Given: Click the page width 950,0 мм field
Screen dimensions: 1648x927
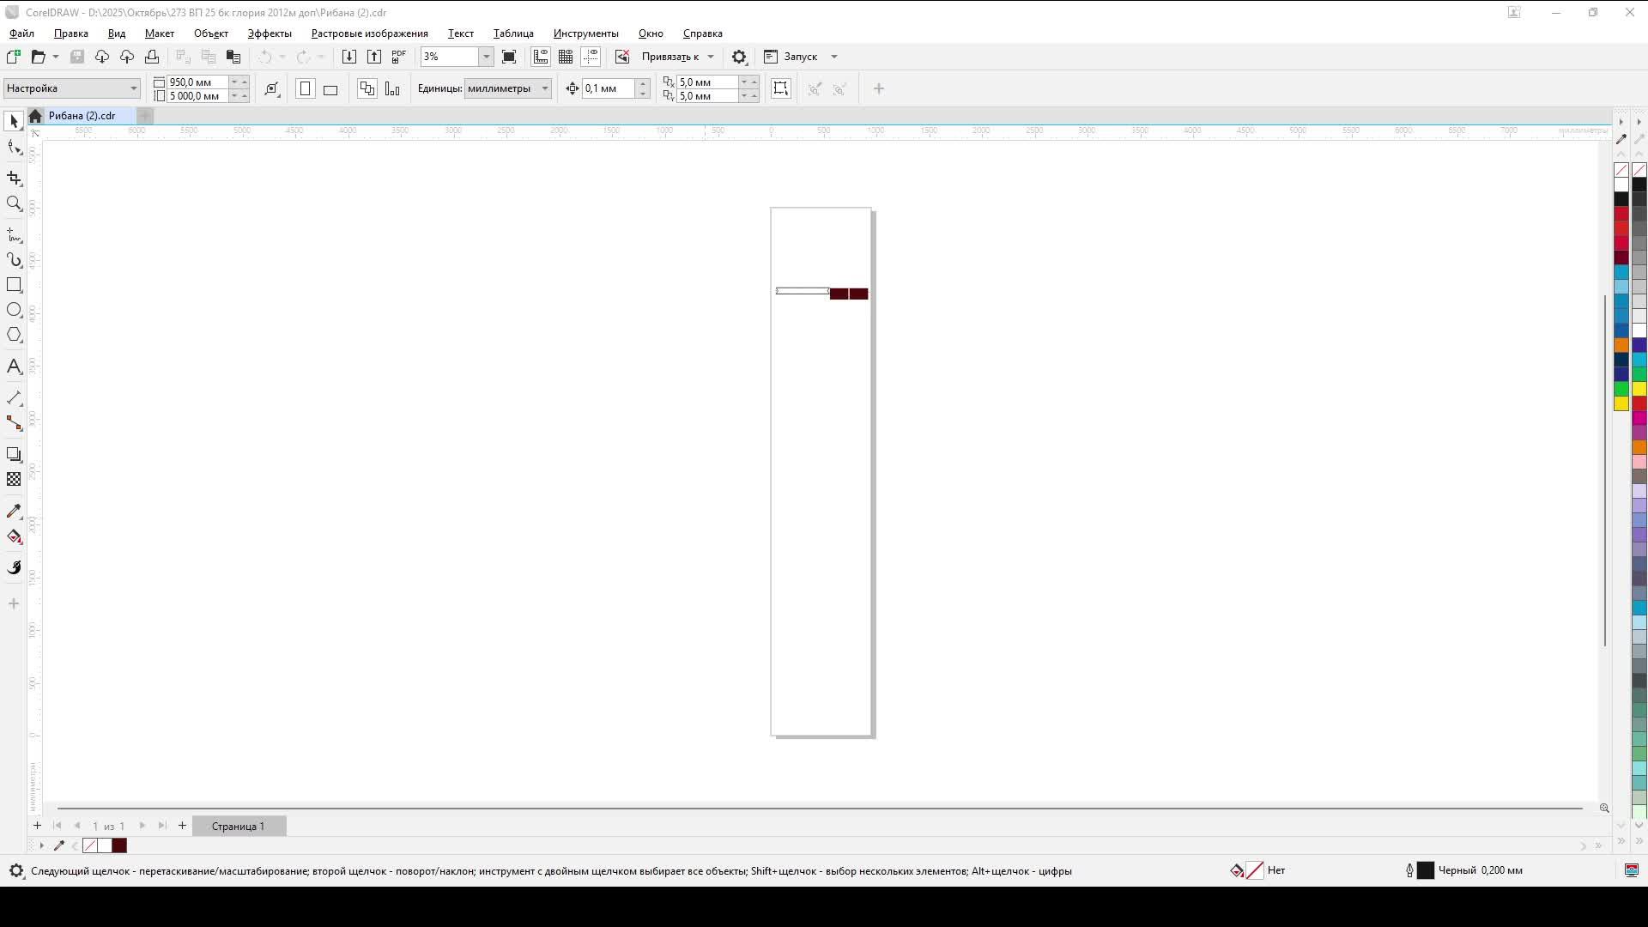Looking at the screenshot, I should coord(197,82).
